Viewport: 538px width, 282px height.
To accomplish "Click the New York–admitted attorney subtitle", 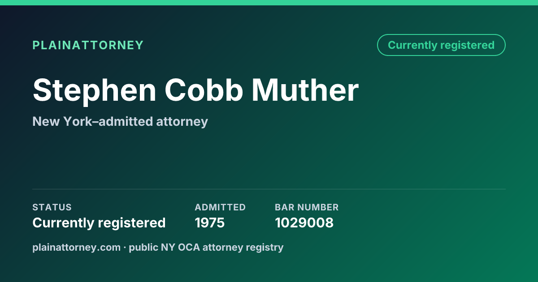I will click(x=120, y=121).
